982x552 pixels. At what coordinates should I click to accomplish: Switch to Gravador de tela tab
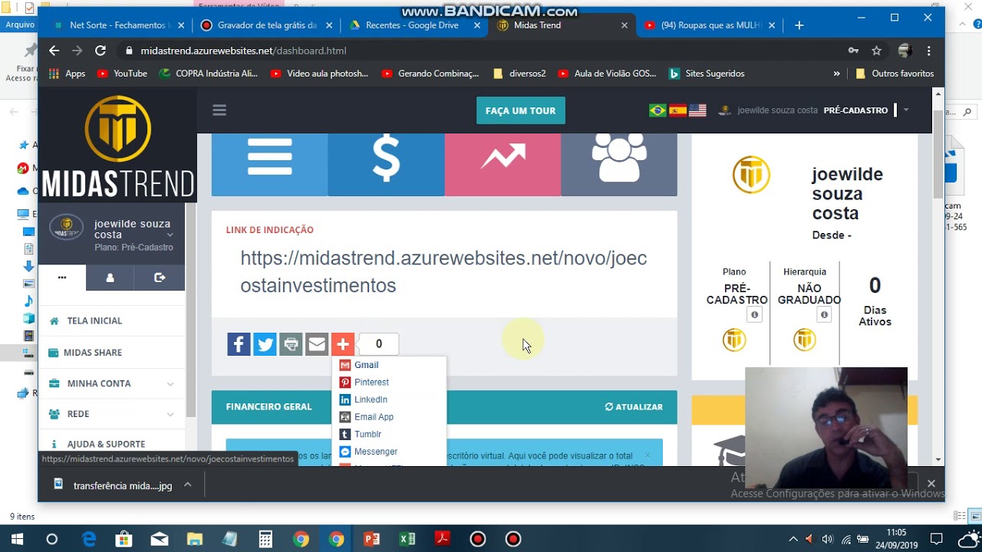pyautogui.click(x=267, y=25)
